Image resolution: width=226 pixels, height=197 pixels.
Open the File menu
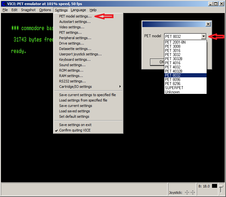click(x=5, y=10)
